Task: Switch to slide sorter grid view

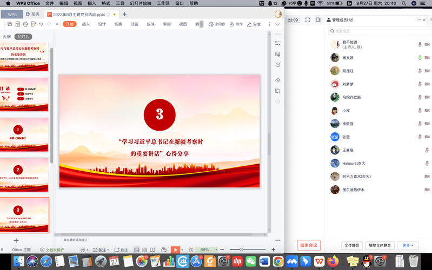Action: click(144, 249)
